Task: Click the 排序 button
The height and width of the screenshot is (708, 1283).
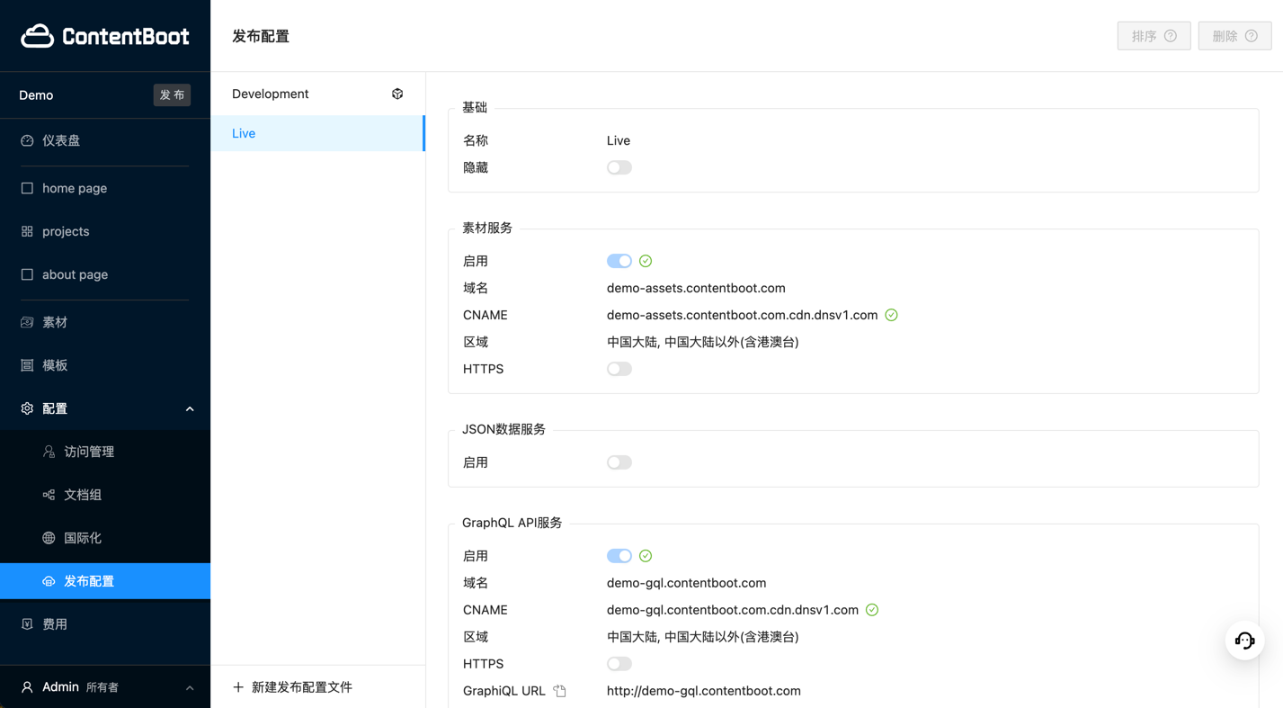Action: point(1154,36)
